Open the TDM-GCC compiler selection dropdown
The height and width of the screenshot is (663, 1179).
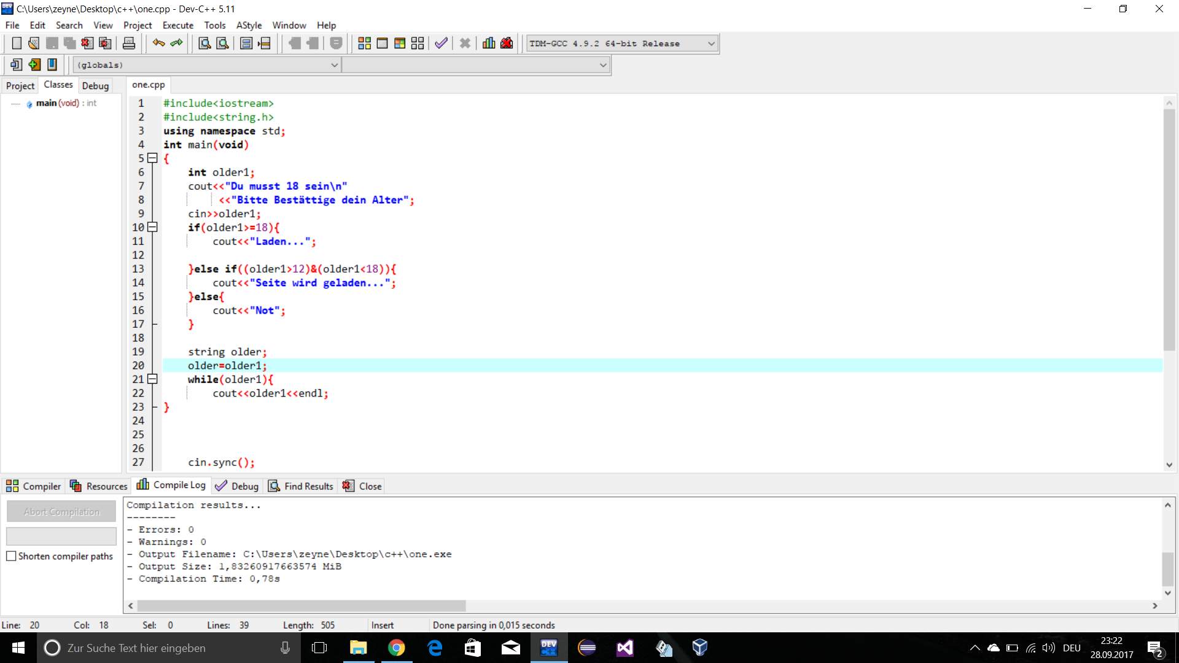pos(710,43)
